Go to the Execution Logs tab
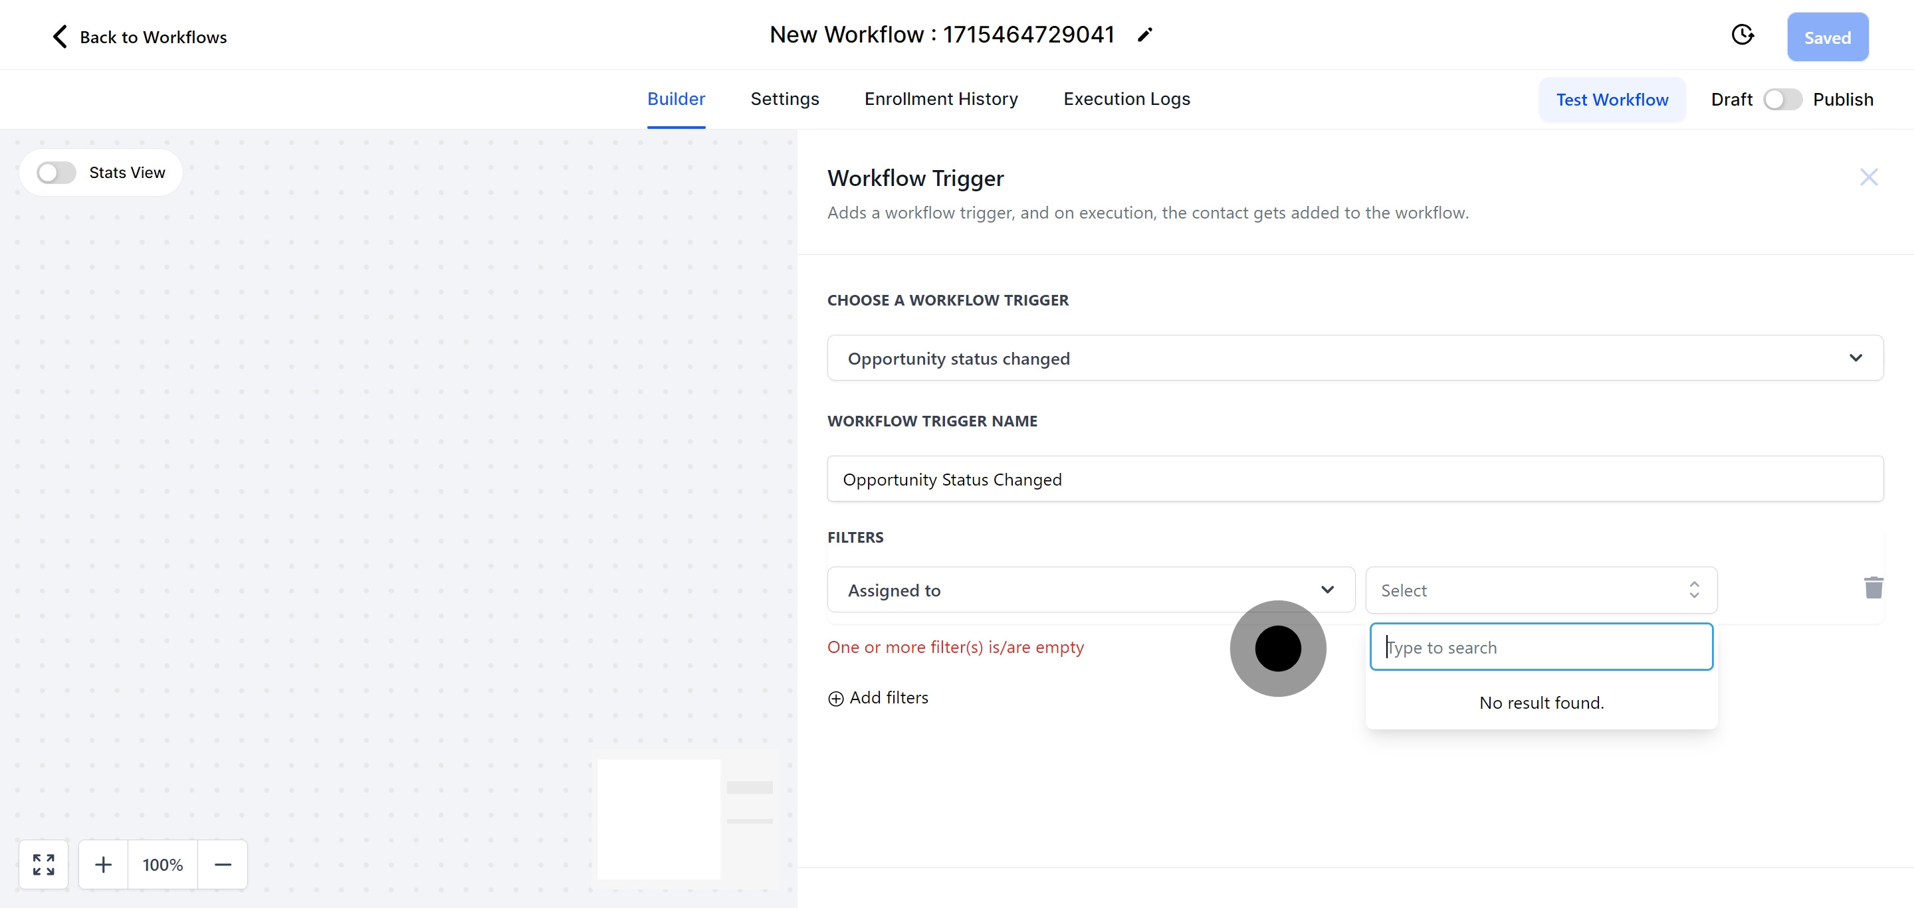1914x908 pixels. [x=1126, y=99]
